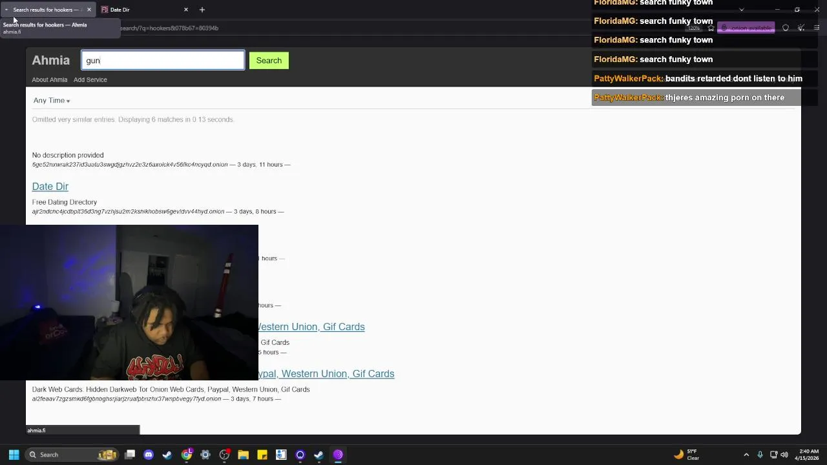Screen dimensions: 827x465
Task: Launch Discord from the taskbar
Action: 149,455
